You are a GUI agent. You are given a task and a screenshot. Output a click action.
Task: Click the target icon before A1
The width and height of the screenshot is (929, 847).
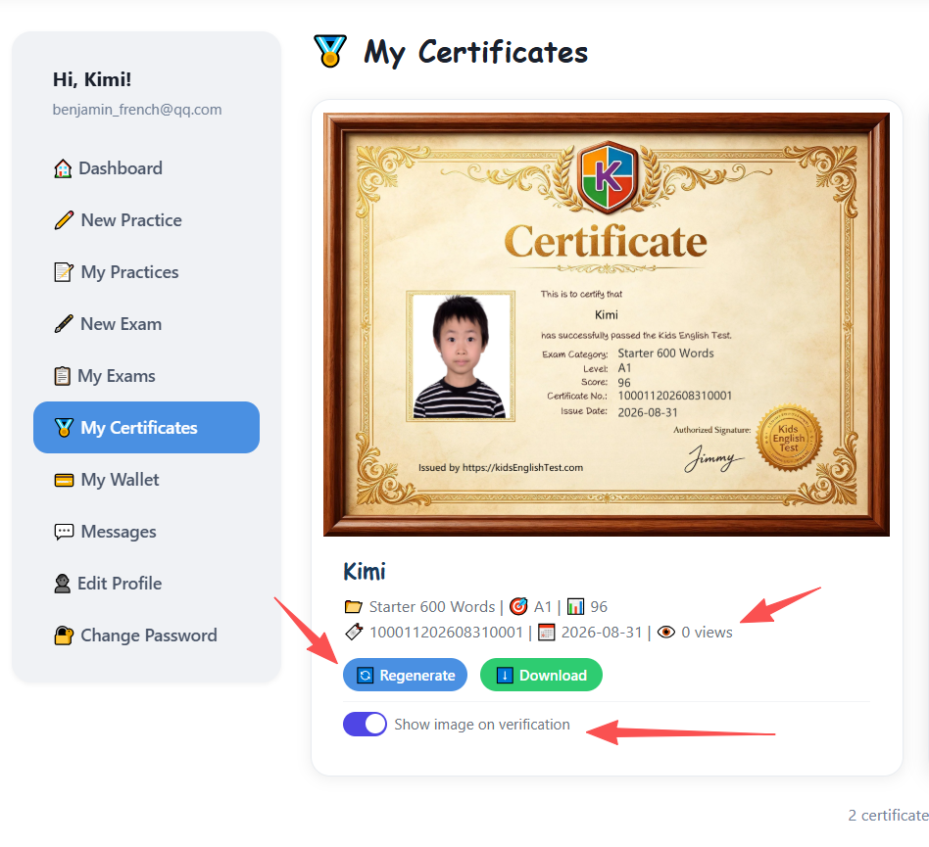(518, 606)
